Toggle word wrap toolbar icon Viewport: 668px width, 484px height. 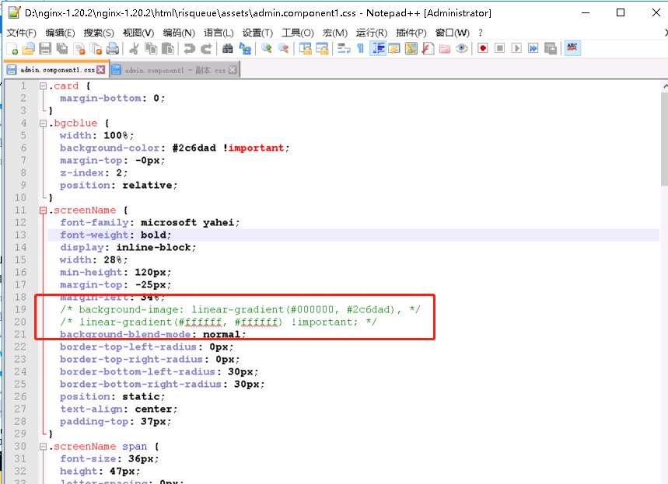pyautogui.click(x=344, y=49)
